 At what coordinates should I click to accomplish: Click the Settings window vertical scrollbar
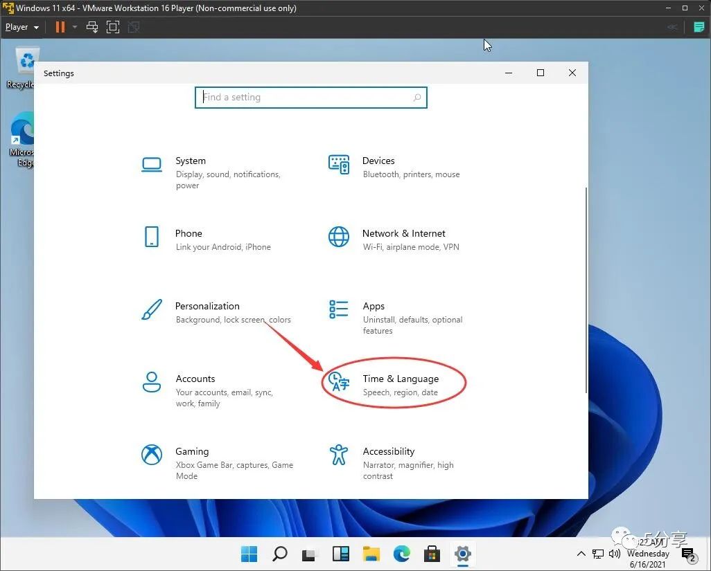click(x=586, y=290)
